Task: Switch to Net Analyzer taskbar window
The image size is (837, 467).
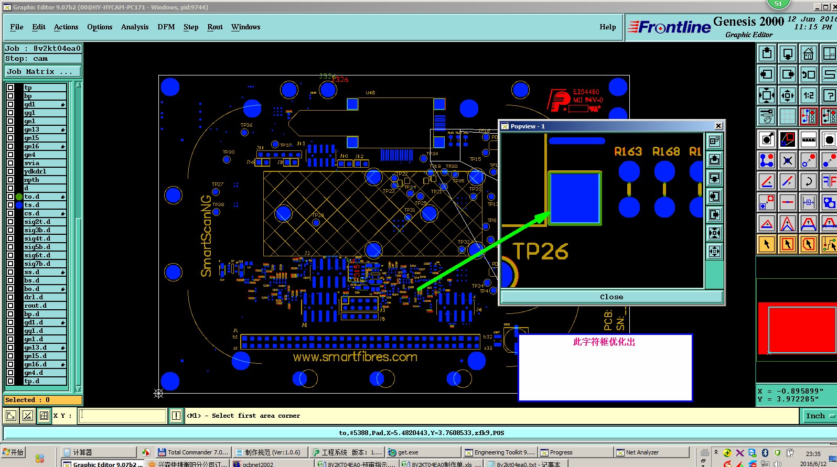Action: pos(651,452)
